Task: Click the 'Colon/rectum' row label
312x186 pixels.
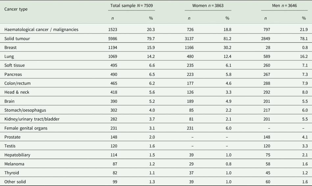Action: pyautogui.click(x=17, y=83)
